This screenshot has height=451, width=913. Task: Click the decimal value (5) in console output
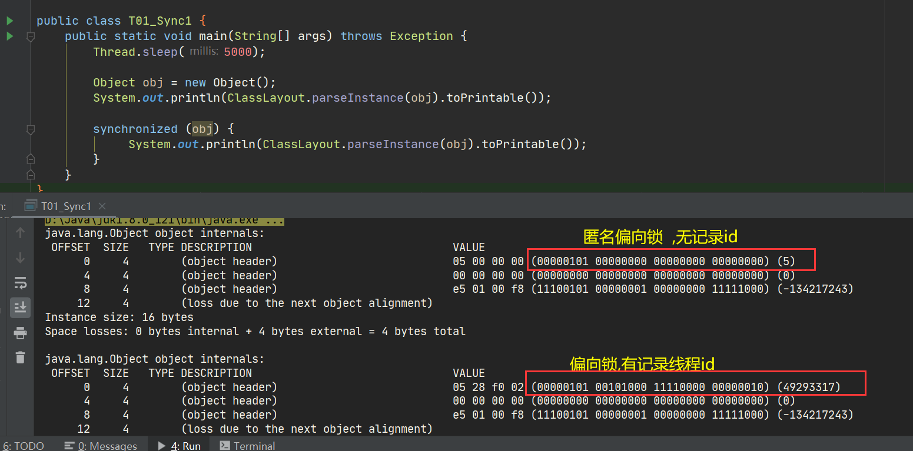(x=785, y=261)
